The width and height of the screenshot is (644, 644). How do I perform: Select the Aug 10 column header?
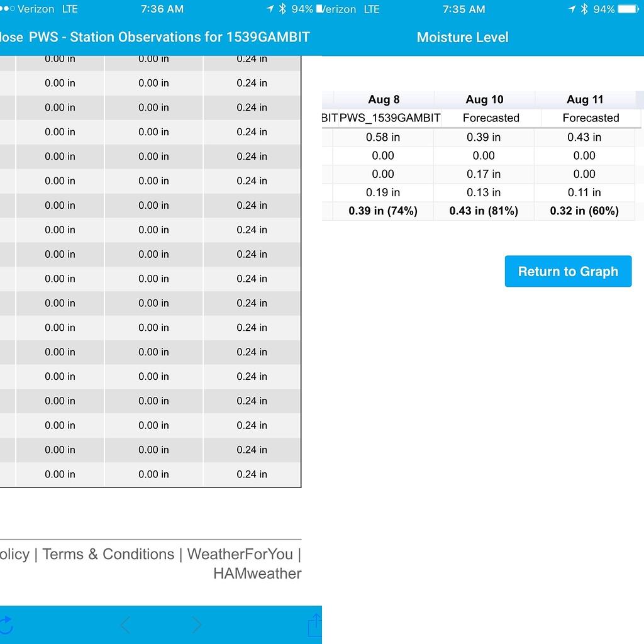(x=484, y=99)
